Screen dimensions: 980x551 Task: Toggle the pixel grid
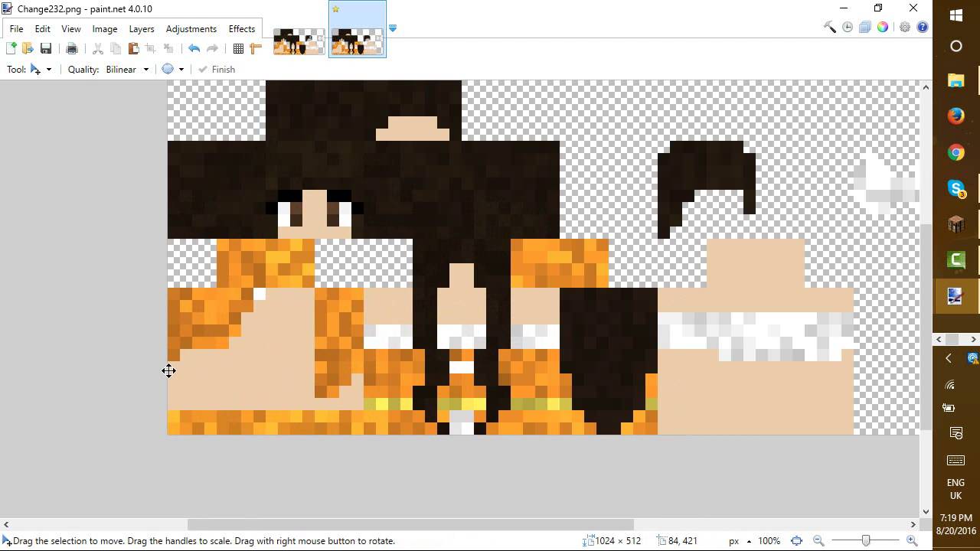[x=238, y=48]
